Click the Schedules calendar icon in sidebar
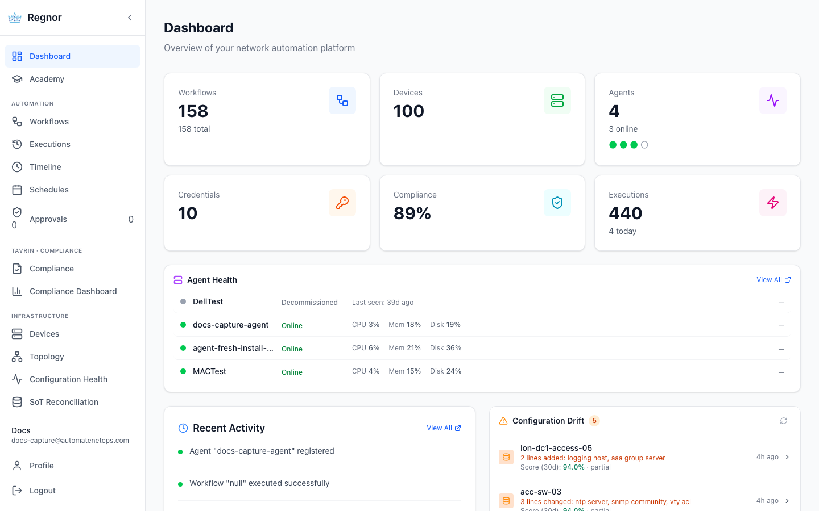819x511 pixels. click(x=17, y=190)
